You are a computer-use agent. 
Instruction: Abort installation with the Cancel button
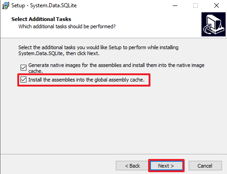point(205,166)
